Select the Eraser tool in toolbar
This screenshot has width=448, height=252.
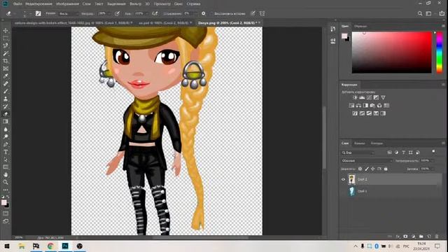[x=6, y=114]
